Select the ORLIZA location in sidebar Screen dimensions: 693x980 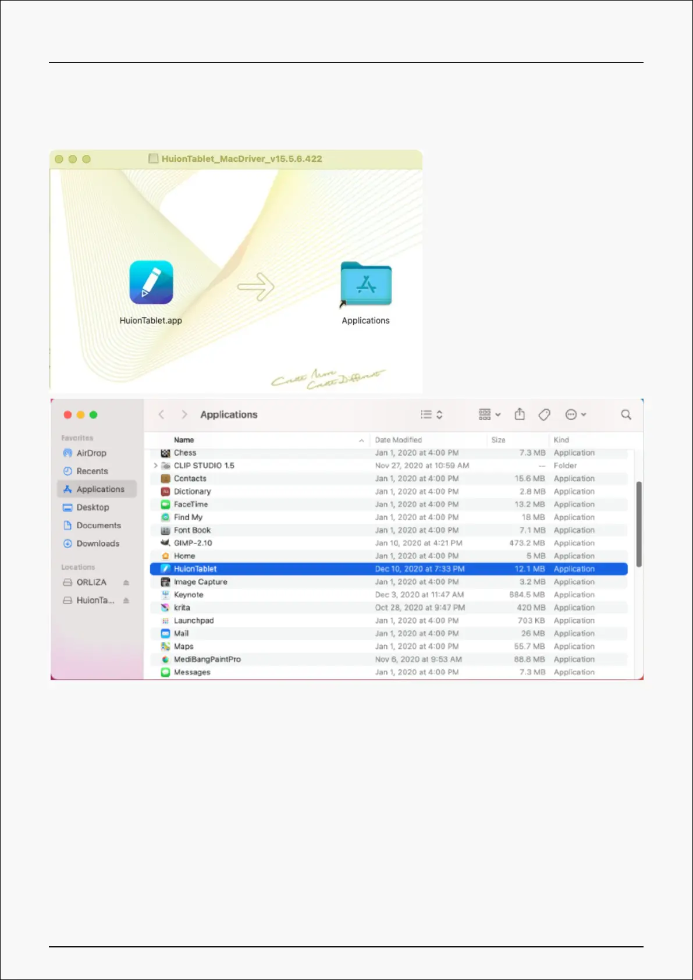[x=84, y=583]
